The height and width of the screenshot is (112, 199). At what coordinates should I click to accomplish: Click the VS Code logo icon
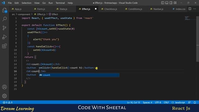3,3
